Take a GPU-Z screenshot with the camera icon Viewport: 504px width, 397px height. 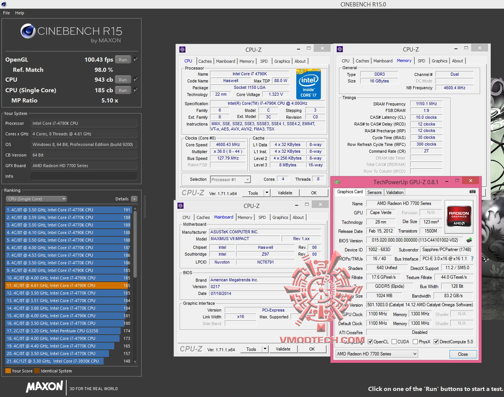473,192
